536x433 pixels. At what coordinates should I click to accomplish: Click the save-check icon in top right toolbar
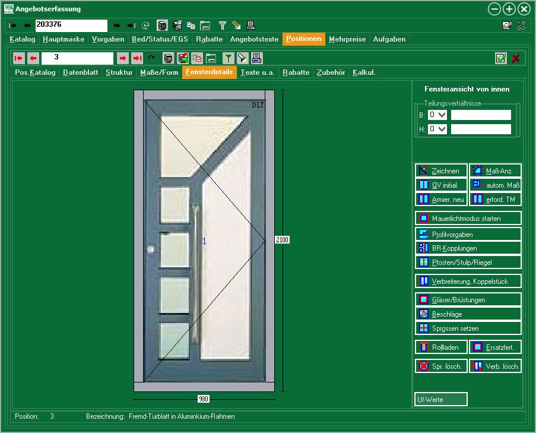click(506, 26)
